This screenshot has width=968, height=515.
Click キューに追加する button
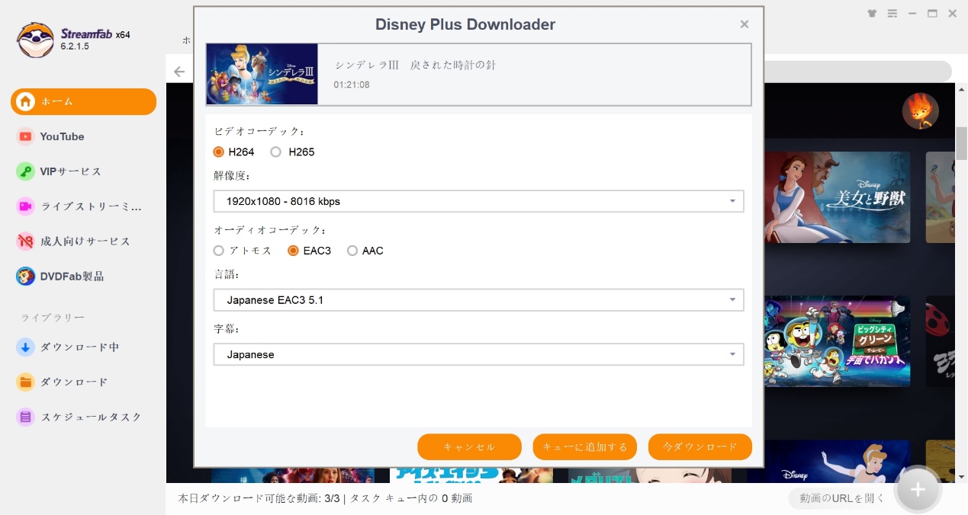[x=585, y=447]
